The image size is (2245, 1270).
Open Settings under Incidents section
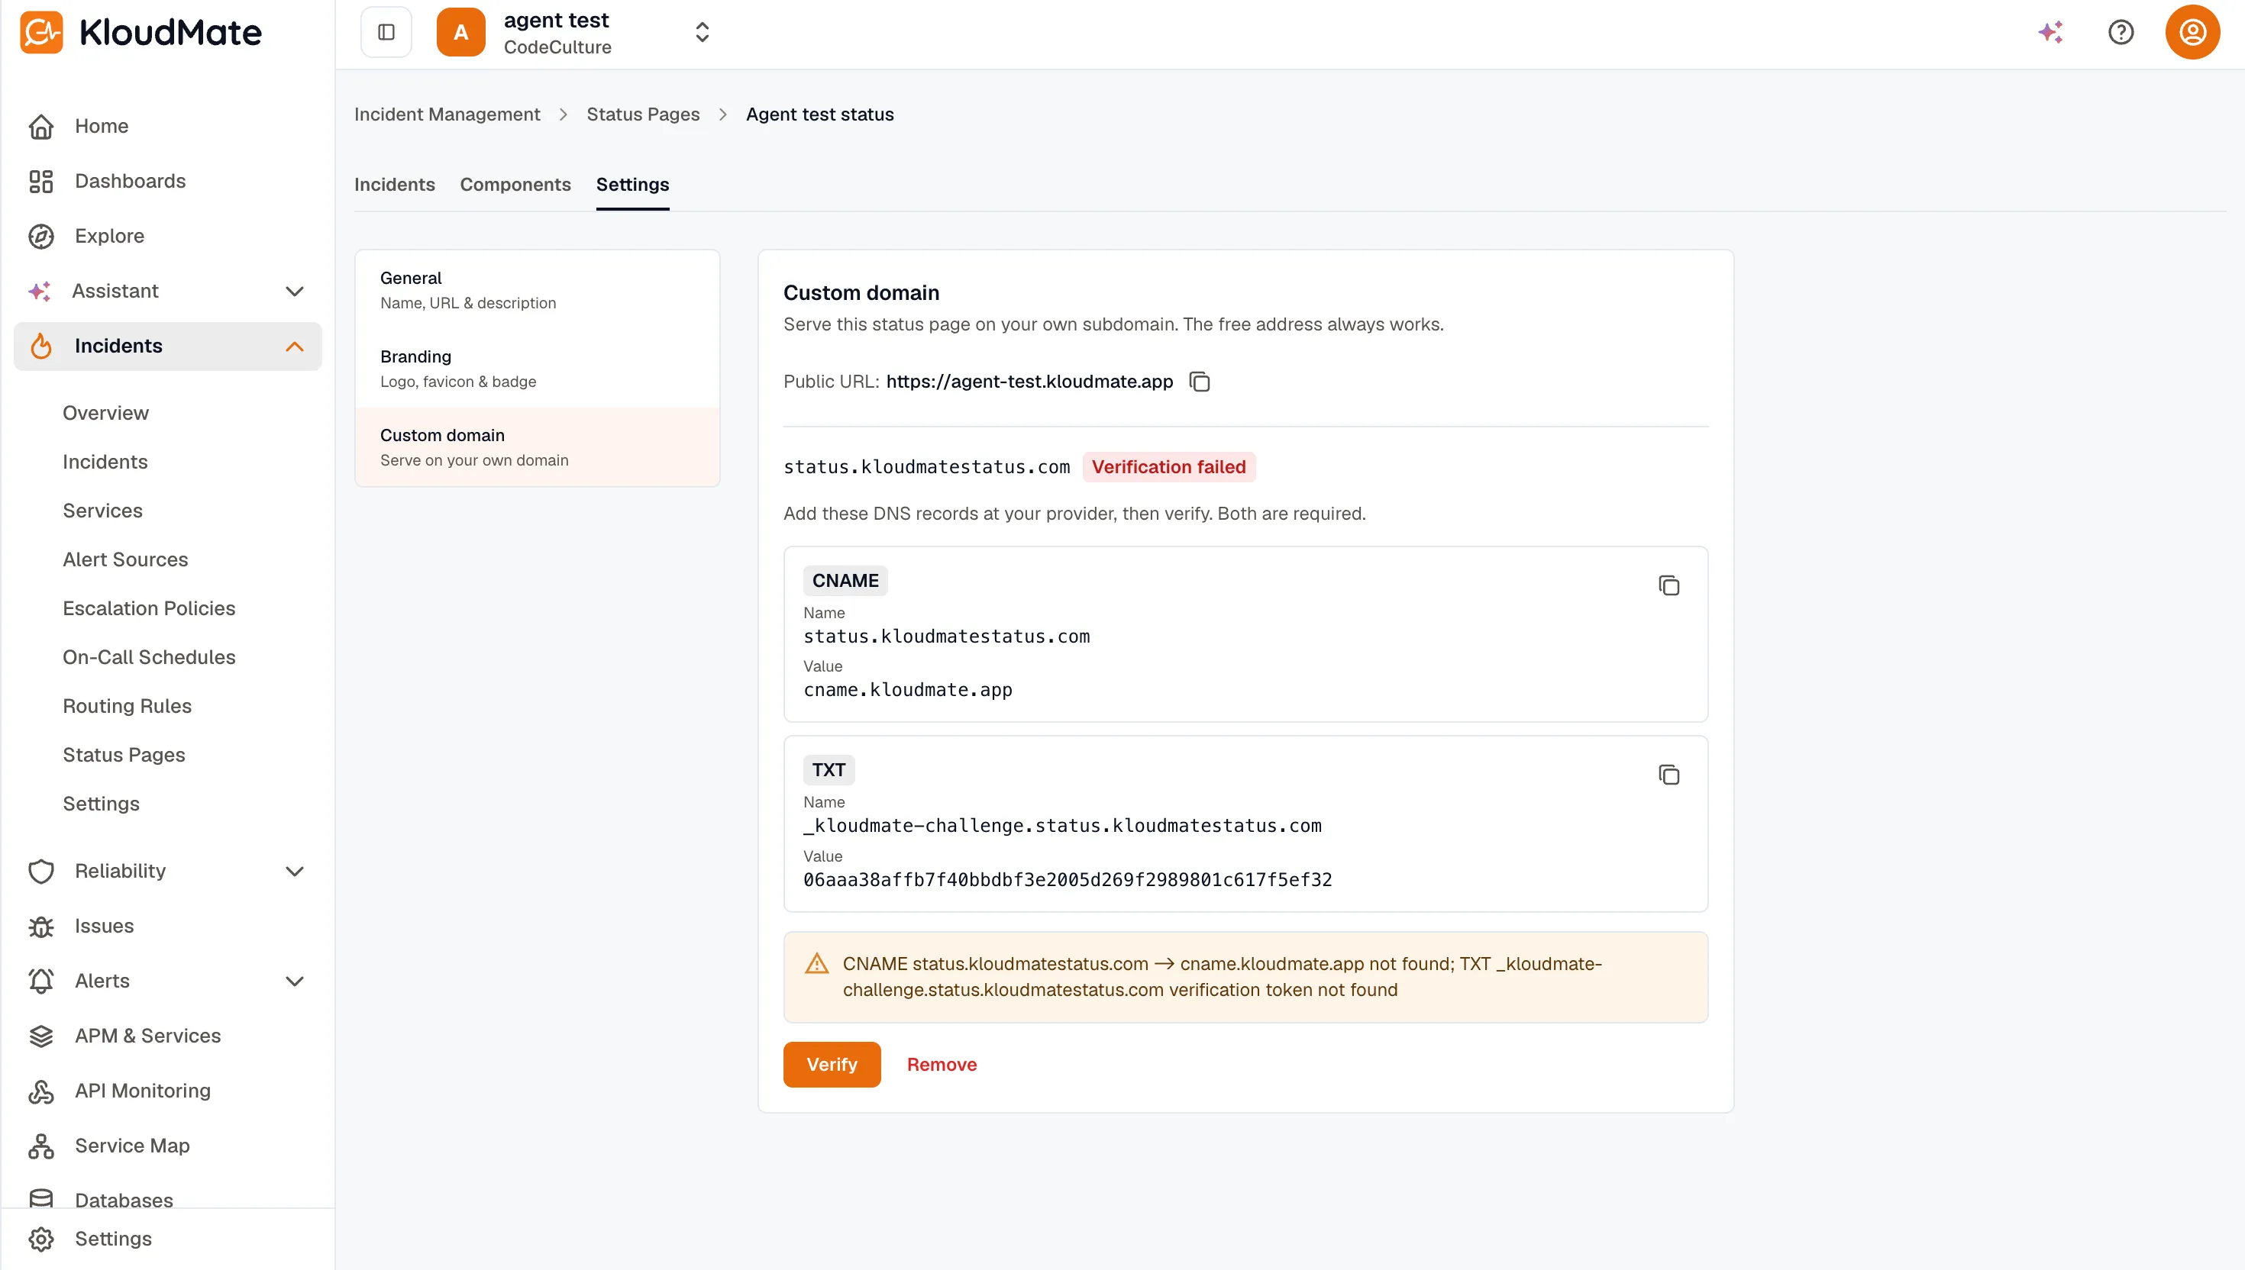click(x=100, y=804)
